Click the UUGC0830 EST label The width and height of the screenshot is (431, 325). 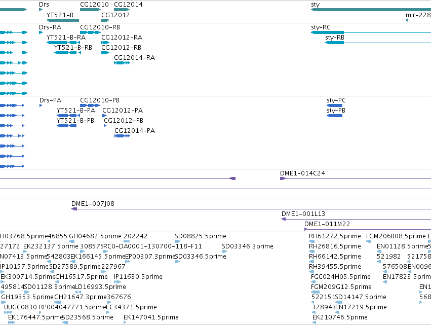(x=20, y=307)
